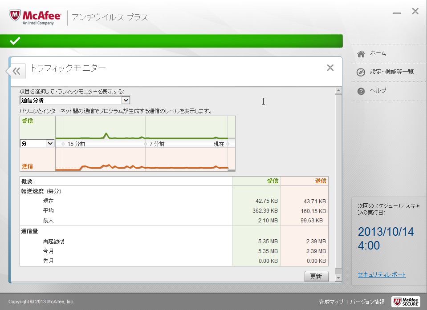Click the 42.75 KB value
Screen dimensions: 427x310
tap(267, 201)
